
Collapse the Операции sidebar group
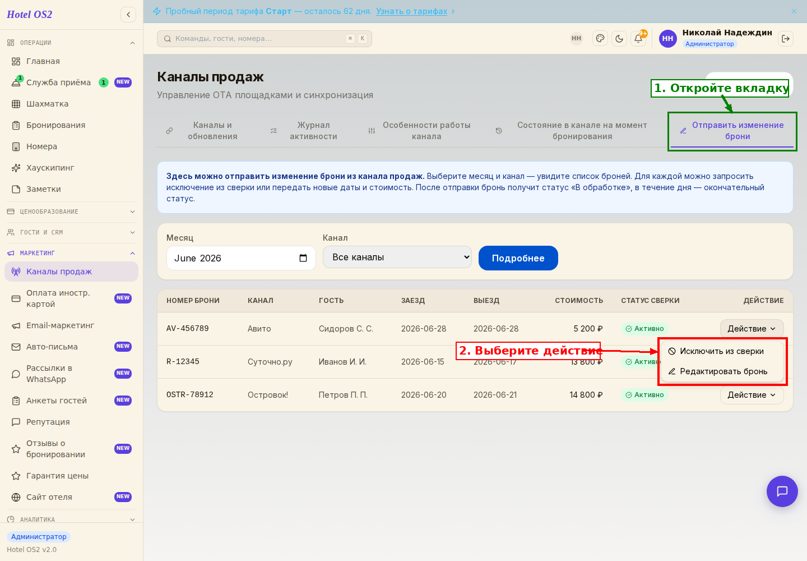point(71,43)
